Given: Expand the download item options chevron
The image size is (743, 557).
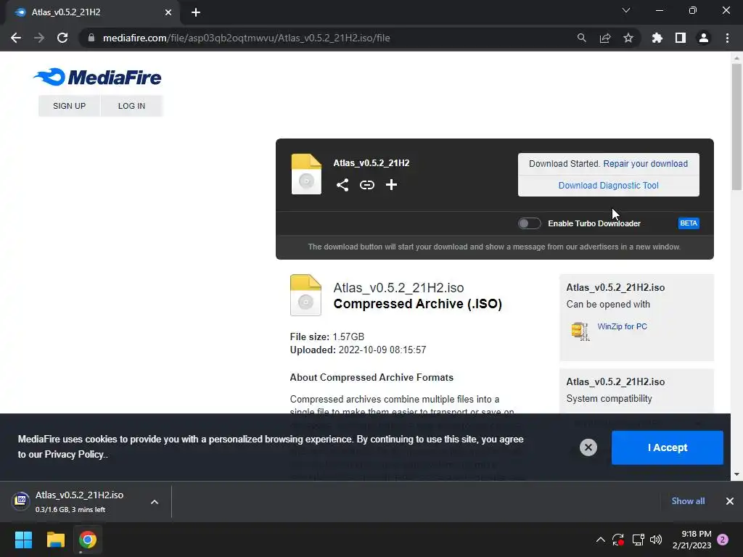Looking at the screenshot, I should (155, 502).
